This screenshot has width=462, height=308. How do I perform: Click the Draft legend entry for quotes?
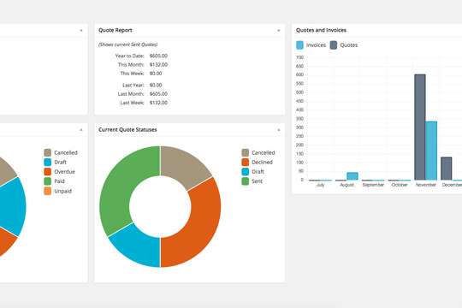pos(252,171)
